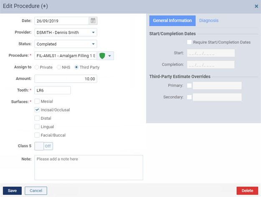Image resolution: width=261 pixels, height=197 pixels.
Task: Select the Private radio button
Action: tap(37, 67)
